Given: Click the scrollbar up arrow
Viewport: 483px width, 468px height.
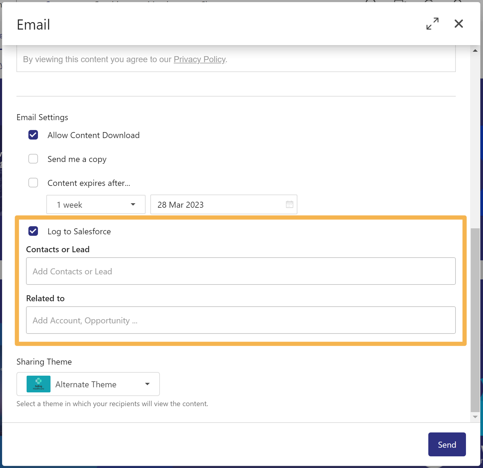Looking at the screenshot, I should (x=475, y=51).
